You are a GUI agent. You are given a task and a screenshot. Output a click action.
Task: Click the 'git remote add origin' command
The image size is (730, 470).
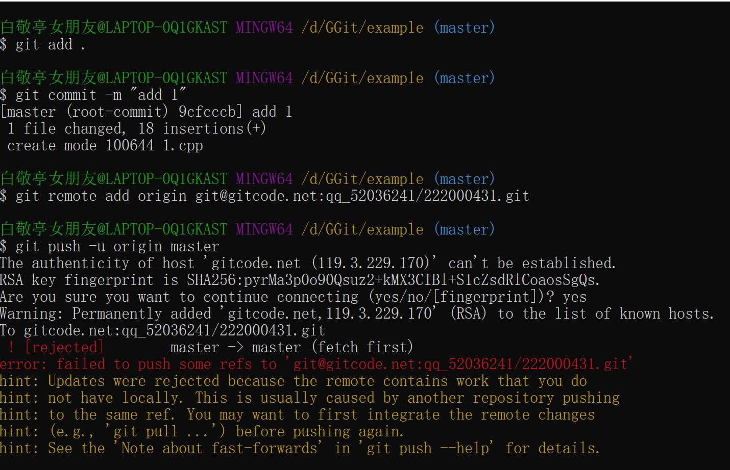click(101, 196)
